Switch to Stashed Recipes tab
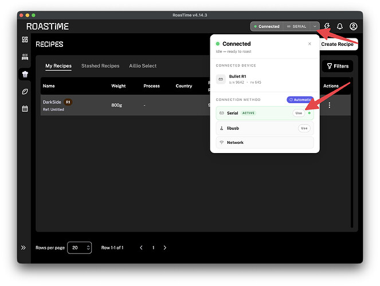 click(100, 66)
